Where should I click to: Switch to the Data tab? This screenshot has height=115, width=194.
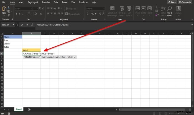coord(56,2)
